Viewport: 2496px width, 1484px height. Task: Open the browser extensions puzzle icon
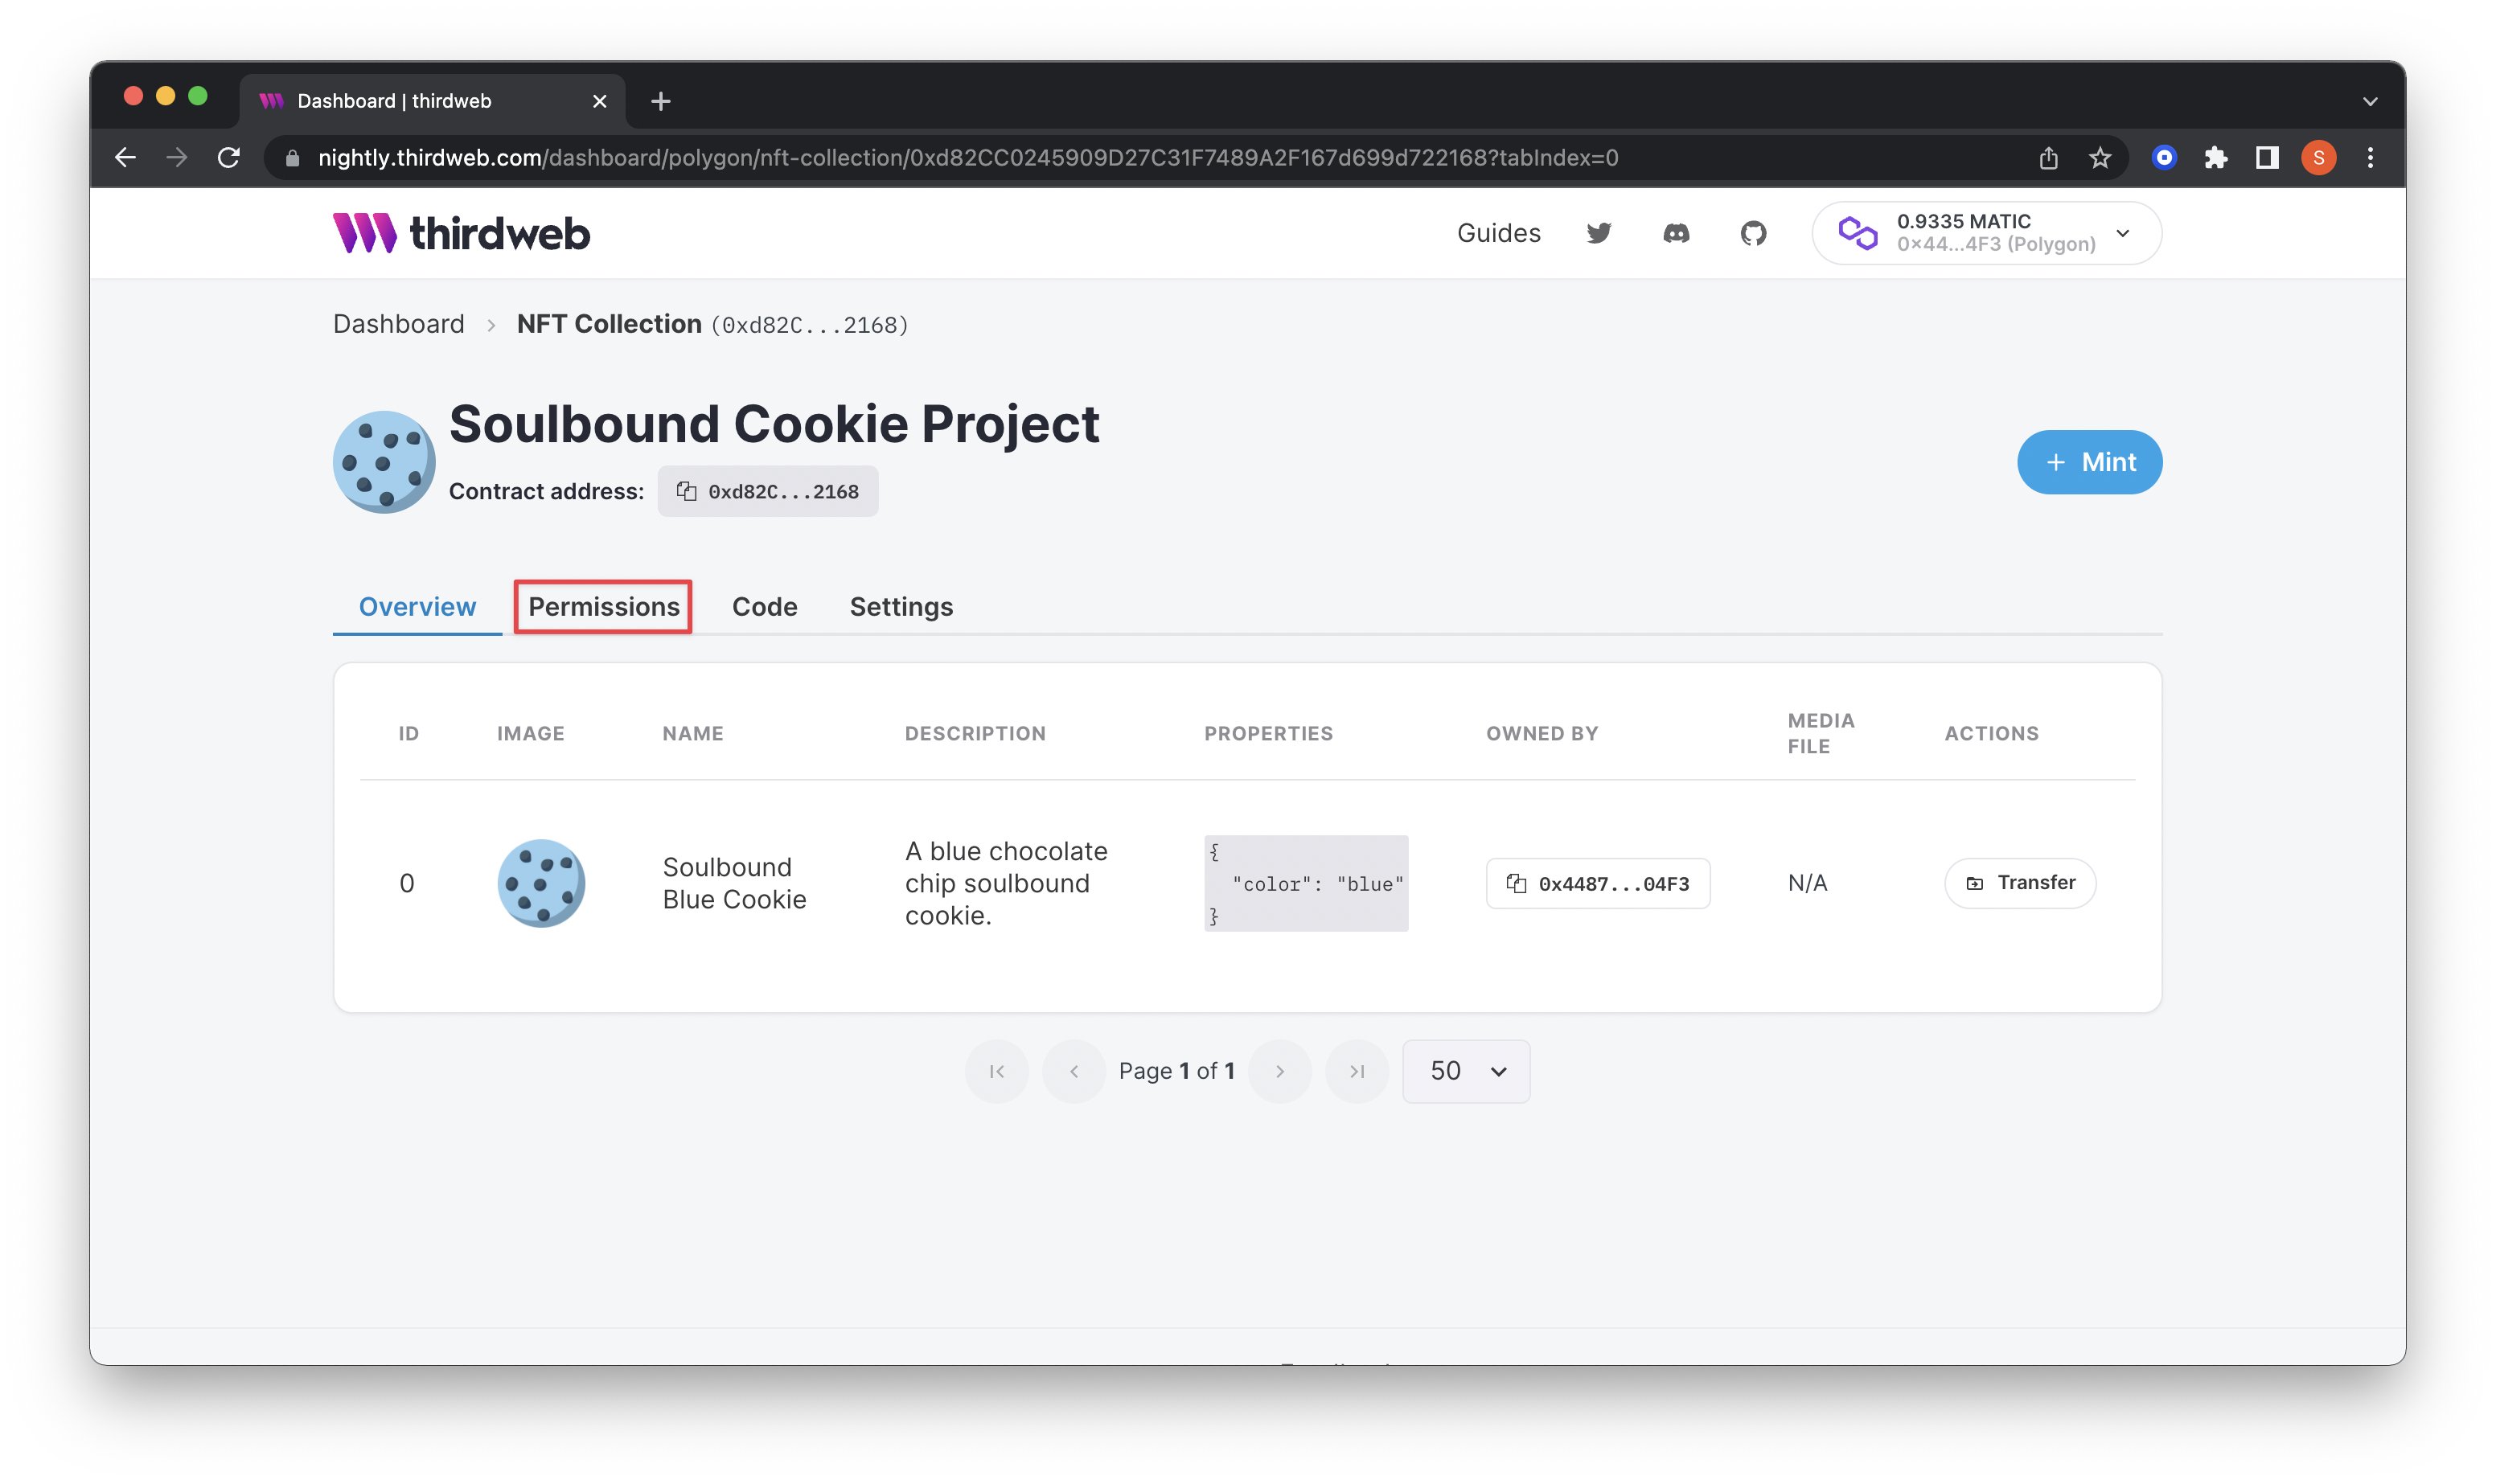2215,157
